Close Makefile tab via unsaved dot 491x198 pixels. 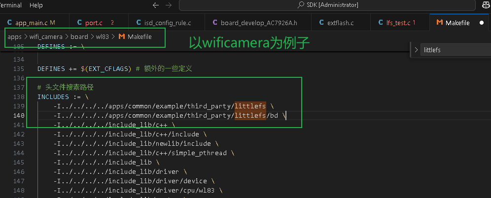pyautogui.click(x=482, y=23)
